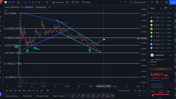The image size is (176, 99).
Task: Click the redo arrow
Action: tap(126, 2)
